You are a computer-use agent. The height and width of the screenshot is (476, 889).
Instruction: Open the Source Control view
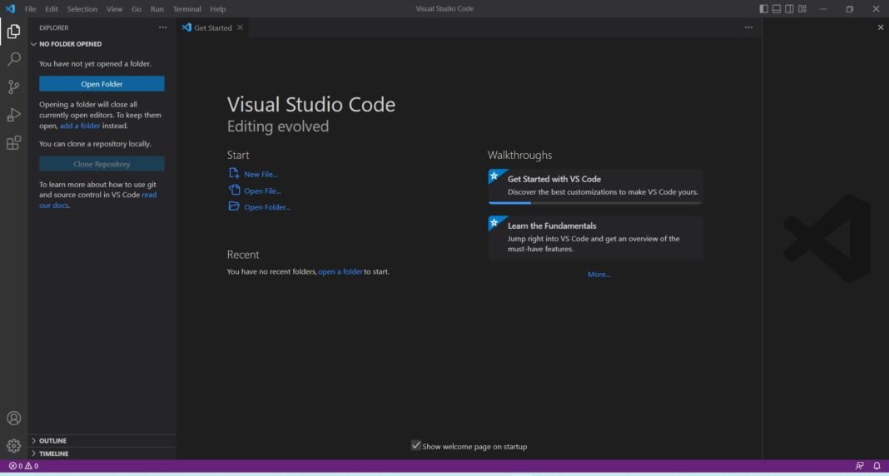tap(14, 87)
